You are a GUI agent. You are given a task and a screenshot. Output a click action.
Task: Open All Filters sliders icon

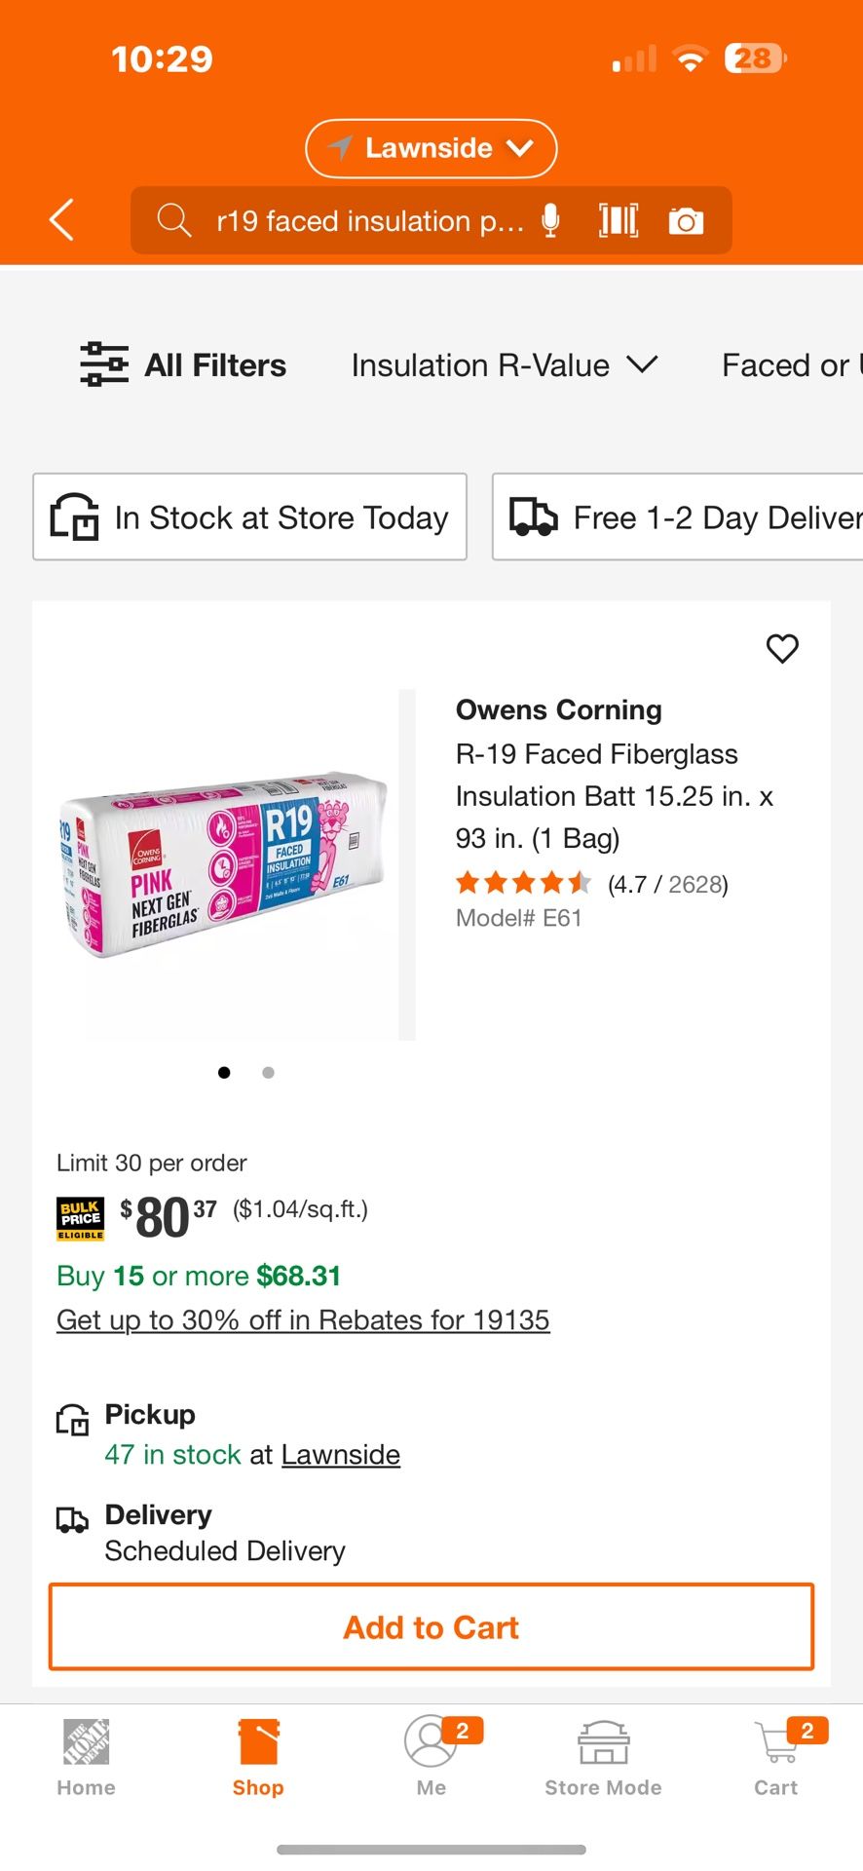104,364
